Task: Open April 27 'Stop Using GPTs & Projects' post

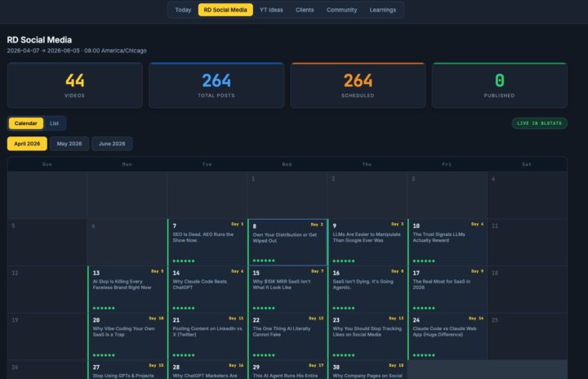Action: (x=127, y=370)
